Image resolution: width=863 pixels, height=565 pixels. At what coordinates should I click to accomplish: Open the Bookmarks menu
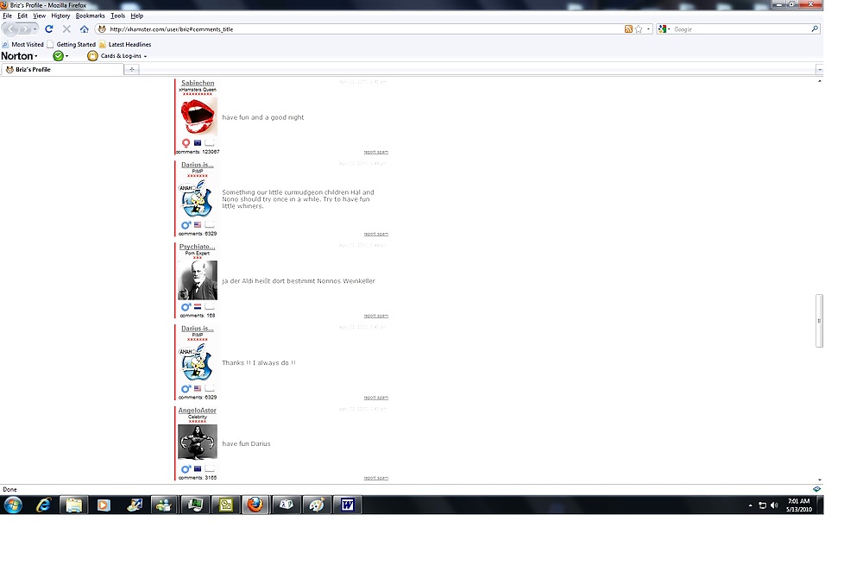tap(90, 16)
